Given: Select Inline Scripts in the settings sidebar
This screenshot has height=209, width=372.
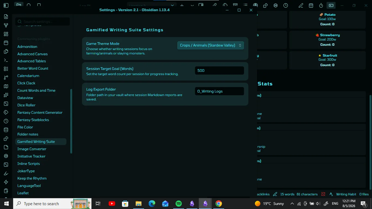Looking at the screenshot, I should tap(29, 164).
